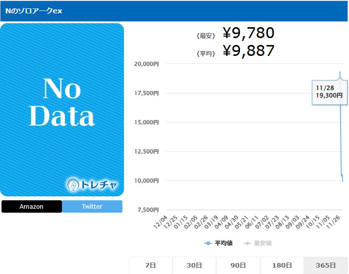Click the 11/28 19,300円 tooltip
Viewport: 349px width, 274px height.
330,92
